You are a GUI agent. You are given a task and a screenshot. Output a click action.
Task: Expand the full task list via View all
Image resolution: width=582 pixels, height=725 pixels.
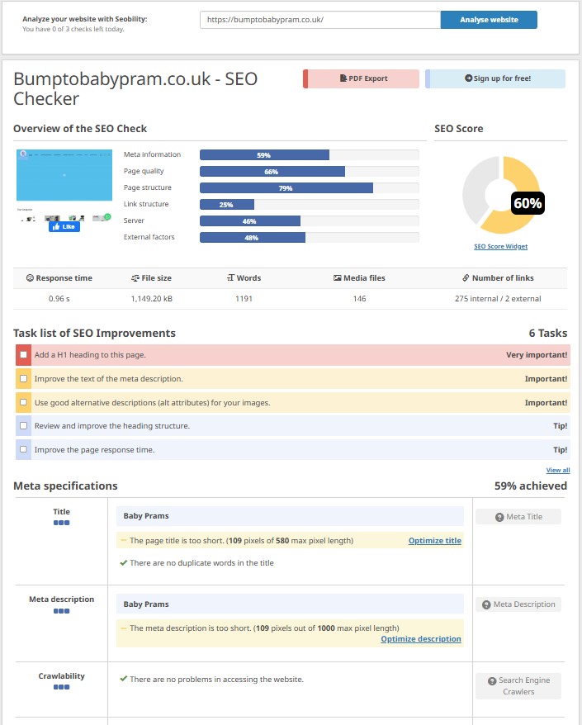pos(557,470)
